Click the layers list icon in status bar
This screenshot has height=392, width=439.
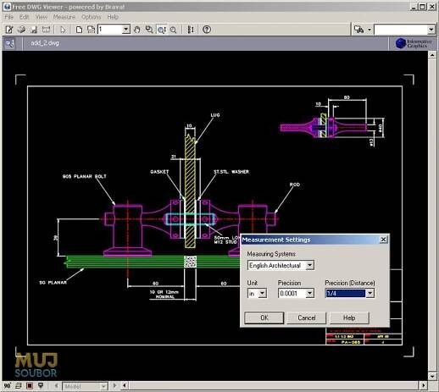[19, 385]
